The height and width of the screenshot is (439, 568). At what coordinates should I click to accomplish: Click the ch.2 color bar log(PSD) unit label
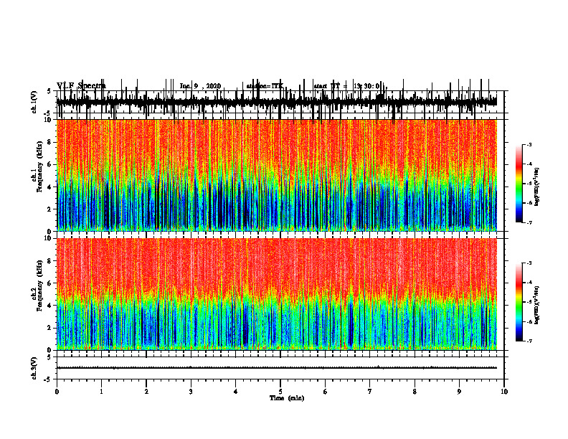point(537,305)
